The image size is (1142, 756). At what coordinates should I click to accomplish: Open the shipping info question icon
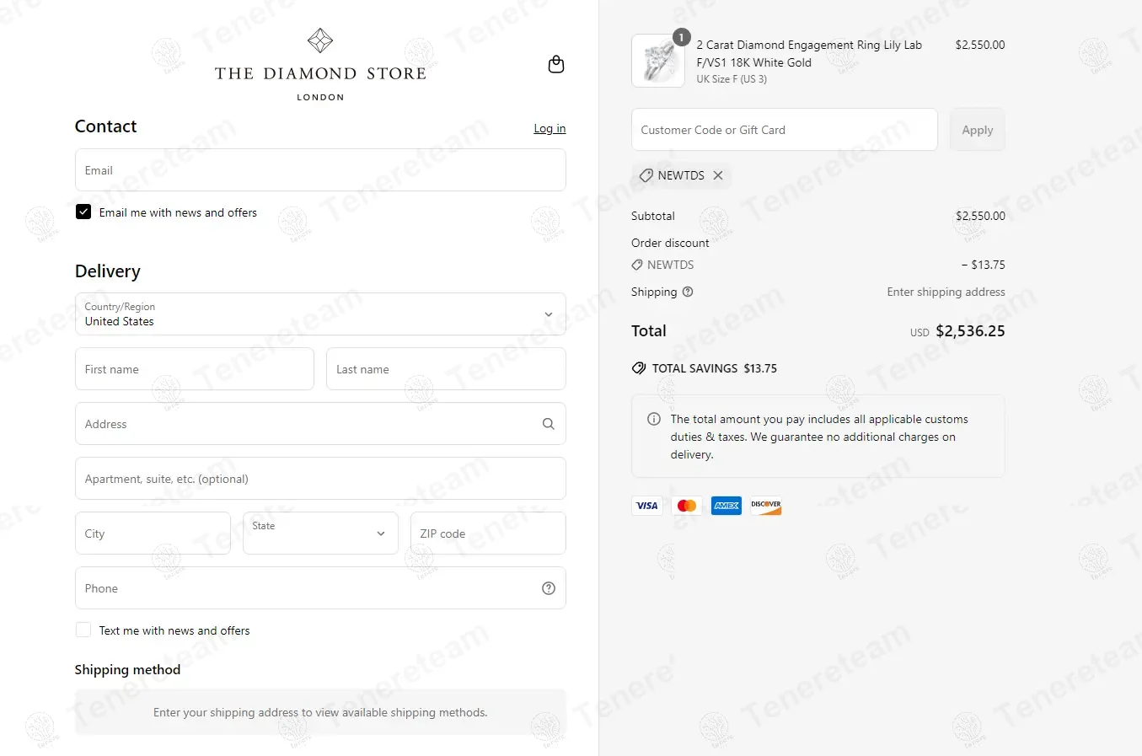point(688,292)
